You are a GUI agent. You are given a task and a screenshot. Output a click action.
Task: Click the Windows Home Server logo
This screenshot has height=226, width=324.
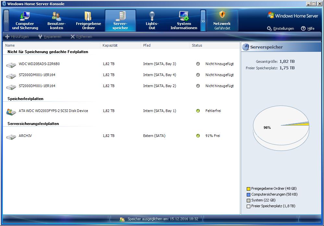[x=293, y=16]
